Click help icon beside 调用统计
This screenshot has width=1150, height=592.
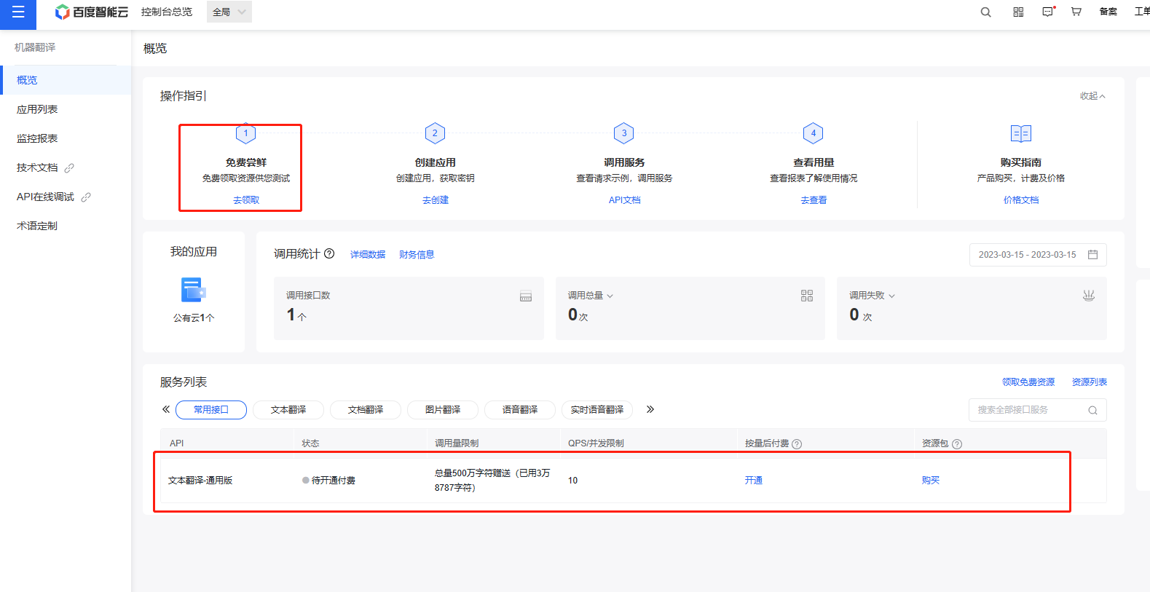[x=329, y=254]
